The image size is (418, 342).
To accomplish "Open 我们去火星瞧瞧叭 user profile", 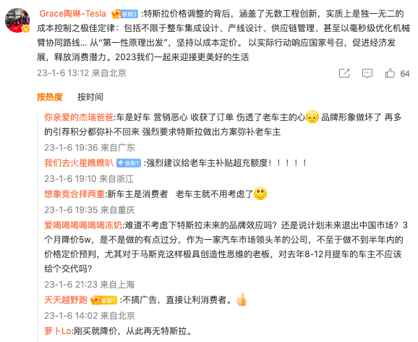I will coord(79,163).
